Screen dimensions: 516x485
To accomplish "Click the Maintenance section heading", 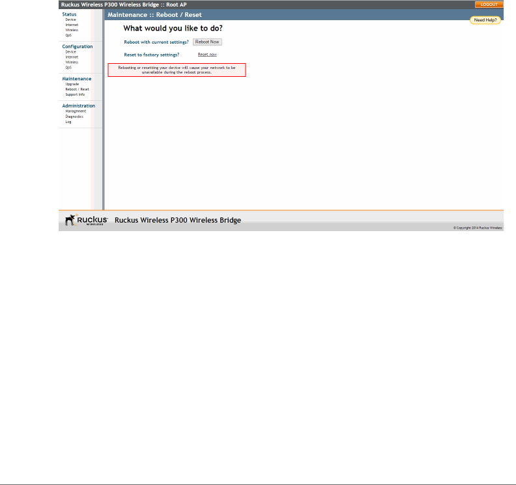I will pyautogui.click(x=77, y=79).
